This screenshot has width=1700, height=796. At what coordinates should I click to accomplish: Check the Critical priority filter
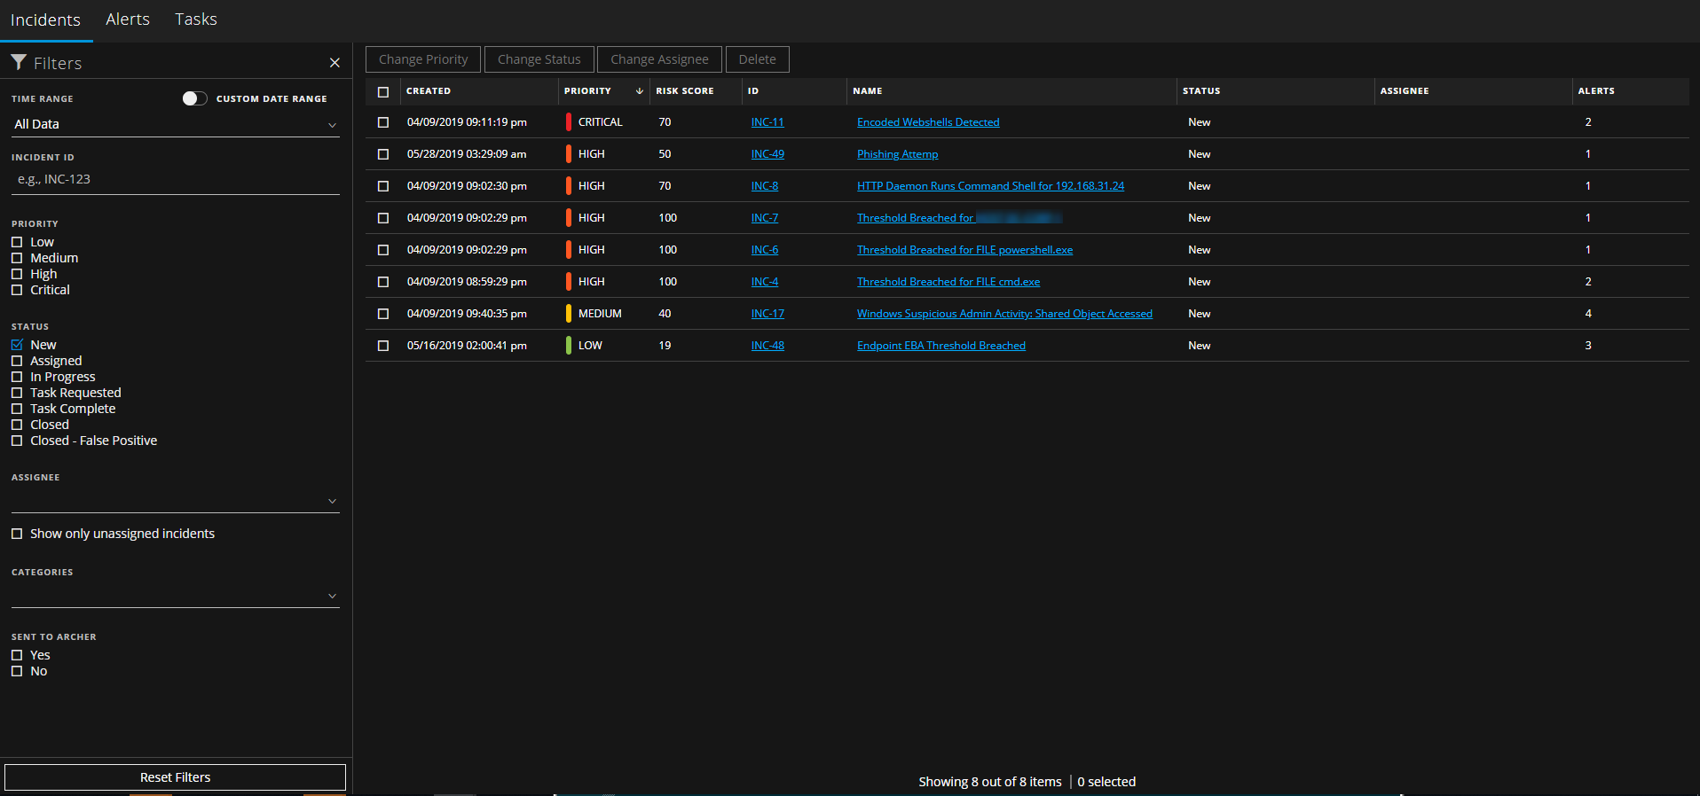(17, 290)
